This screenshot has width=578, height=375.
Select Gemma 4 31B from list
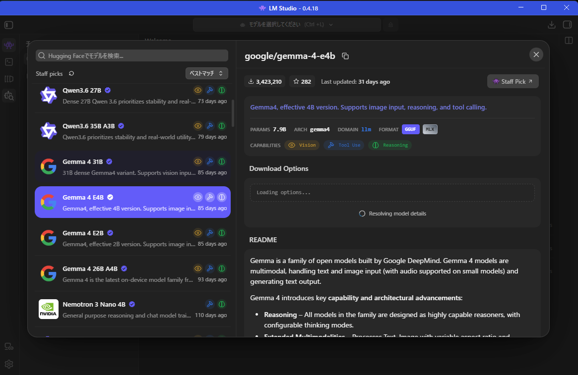click(132, 167)
